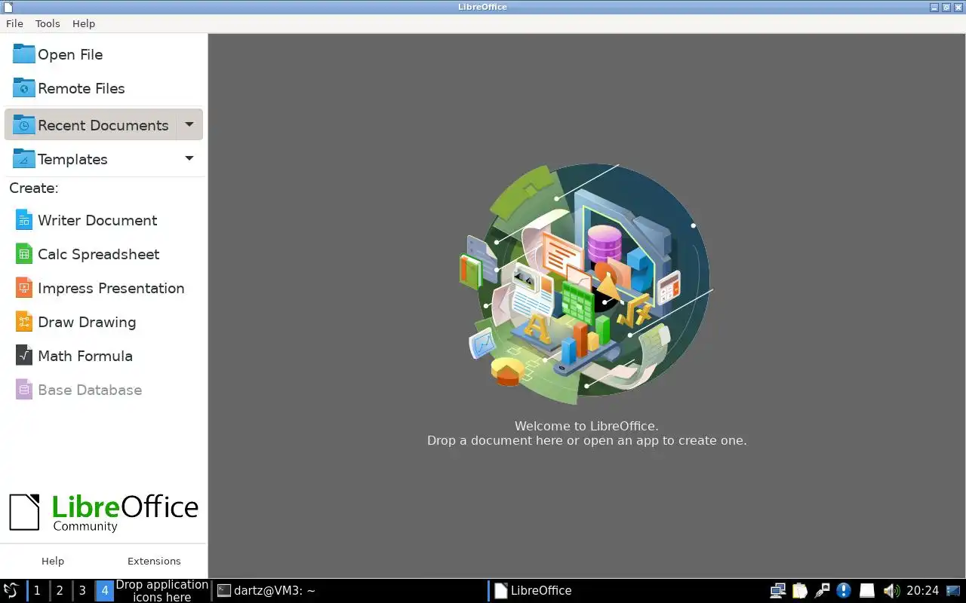Create a new Draw Drawing

(87, 322)
